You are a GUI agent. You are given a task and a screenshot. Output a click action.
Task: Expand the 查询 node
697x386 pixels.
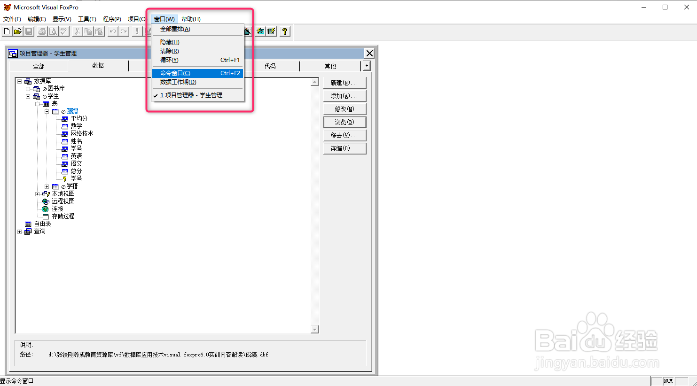click(20, 232)
